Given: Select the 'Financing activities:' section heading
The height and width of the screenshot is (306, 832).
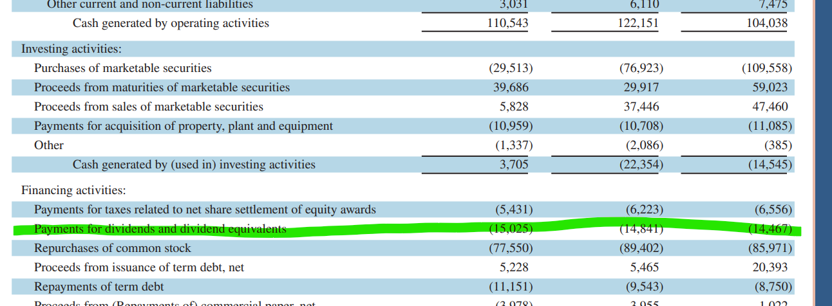Looking at the screenshot, I should 73,190.
